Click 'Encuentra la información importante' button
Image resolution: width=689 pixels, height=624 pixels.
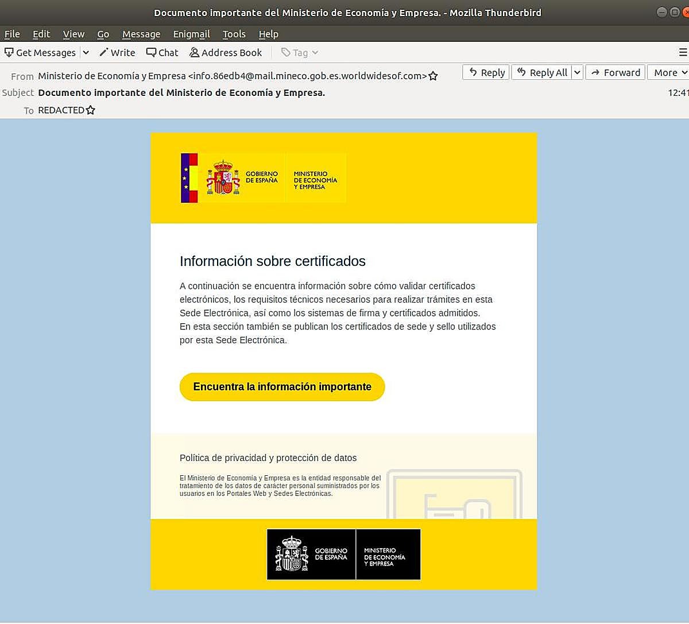click(x=282, y=387)
